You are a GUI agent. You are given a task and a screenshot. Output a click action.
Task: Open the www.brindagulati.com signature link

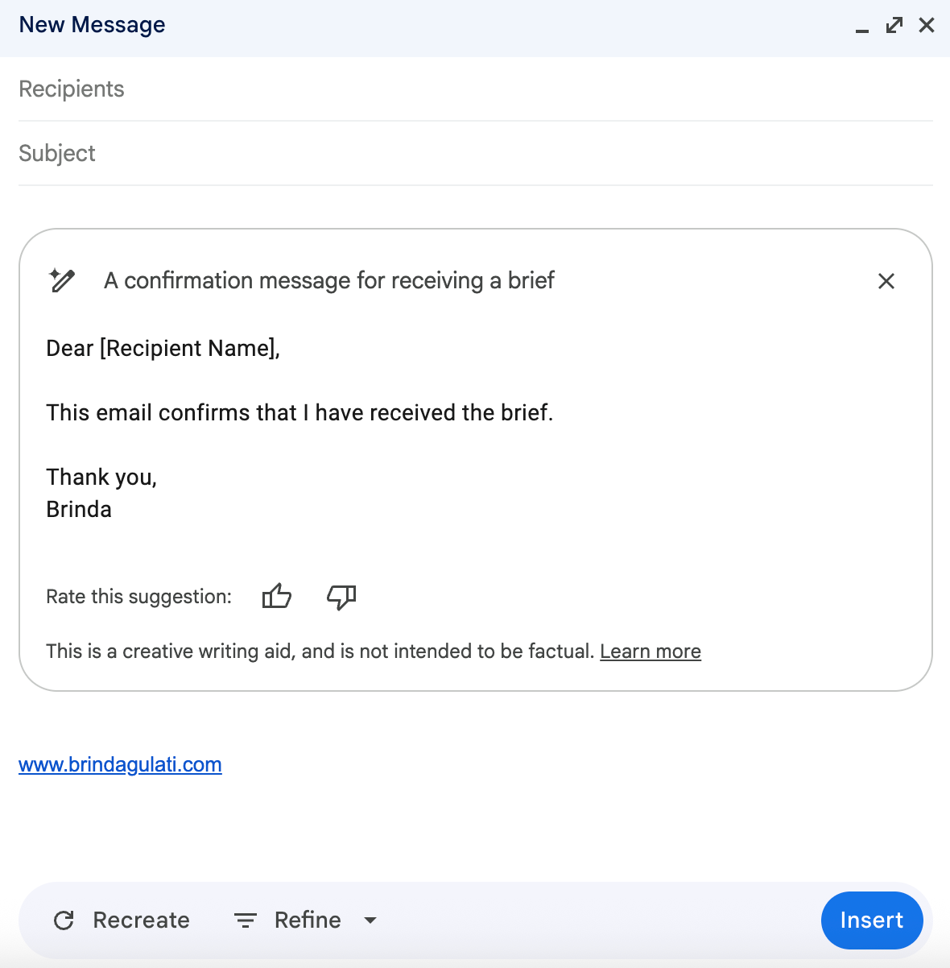[120, 764]
